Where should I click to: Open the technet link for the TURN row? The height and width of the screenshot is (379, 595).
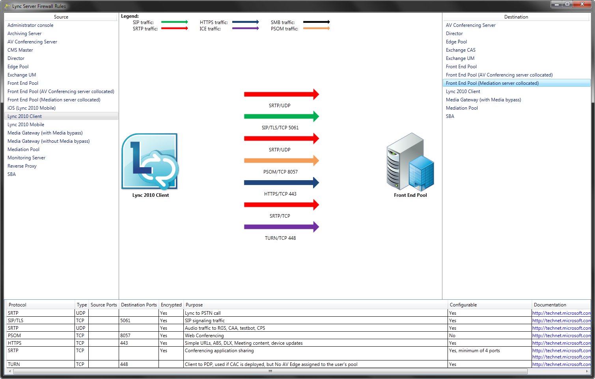(x=561, y=364)
